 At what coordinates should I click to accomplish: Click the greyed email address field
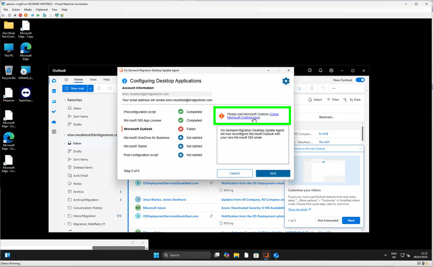167,94
